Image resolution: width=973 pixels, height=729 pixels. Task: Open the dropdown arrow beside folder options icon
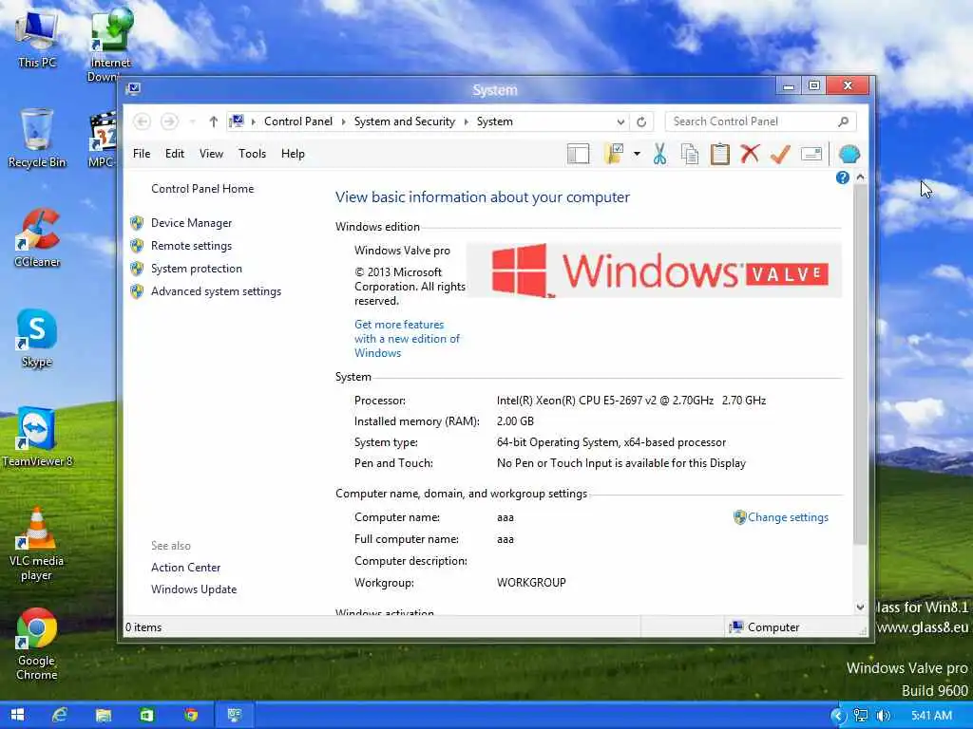pyautogui.click(x=637, y=154)
